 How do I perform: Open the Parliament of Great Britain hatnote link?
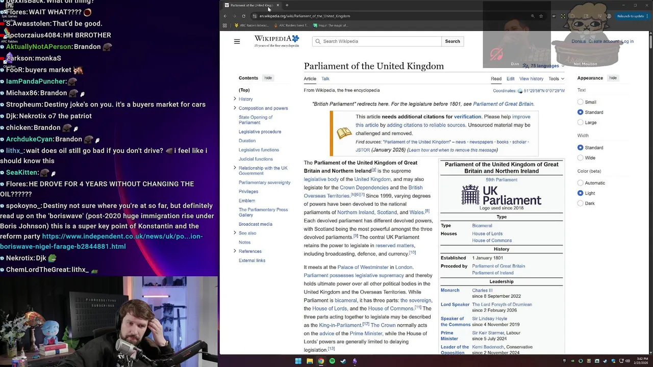point(503,104)
